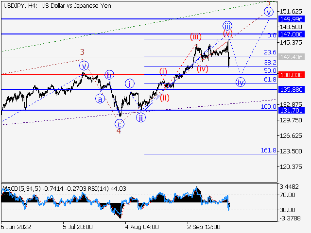Select the 61.8 Fibonacci level label

(270, 80)
